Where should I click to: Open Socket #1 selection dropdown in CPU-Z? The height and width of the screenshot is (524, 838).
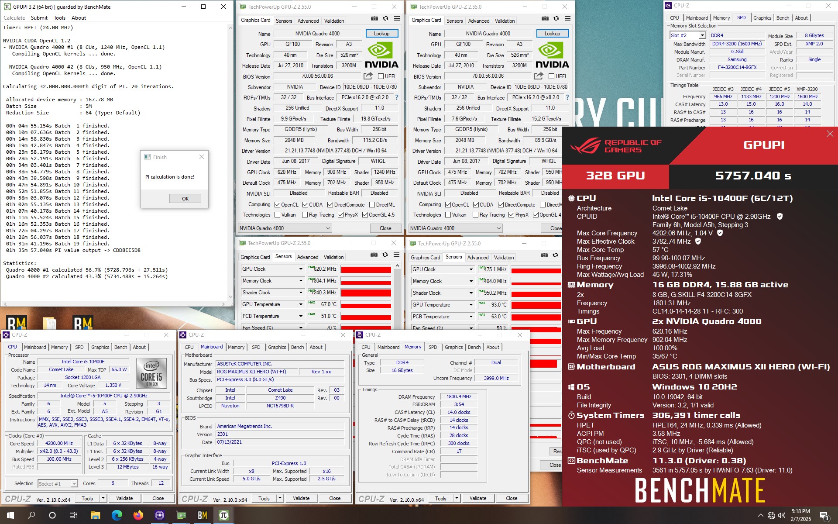coord(58,483)
